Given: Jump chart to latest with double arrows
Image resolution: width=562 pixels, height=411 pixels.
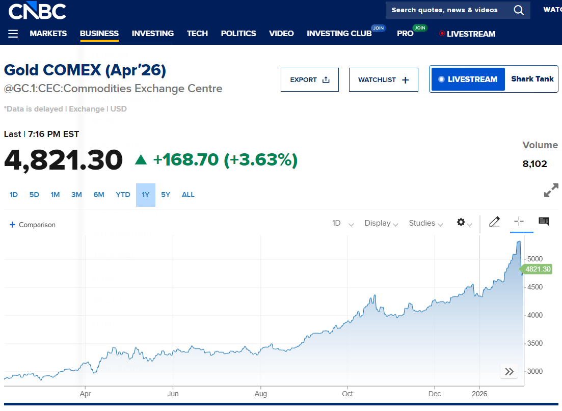Looking at the screenshot, I should click(509, 372).
